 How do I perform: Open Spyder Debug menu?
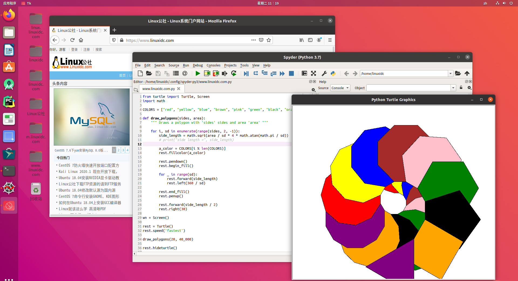pyautogui.click(x=198, y=65)
